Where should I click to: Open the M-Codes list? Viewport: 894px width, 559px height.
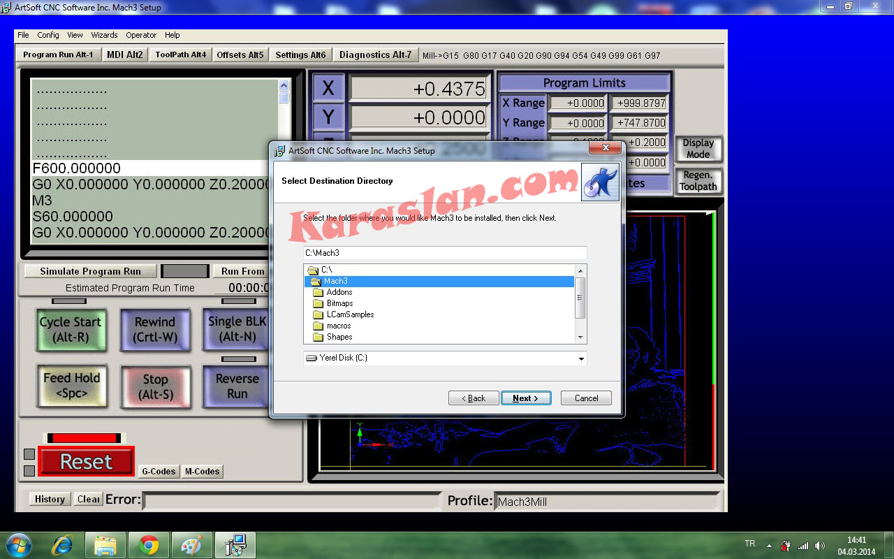pos(202,472)
